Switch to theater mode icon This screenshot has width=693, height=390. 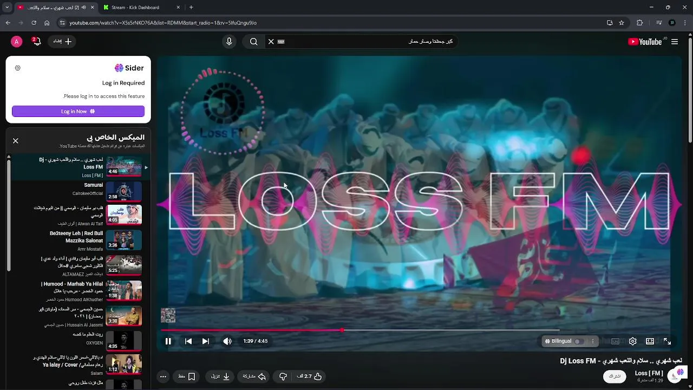[650, 341]
